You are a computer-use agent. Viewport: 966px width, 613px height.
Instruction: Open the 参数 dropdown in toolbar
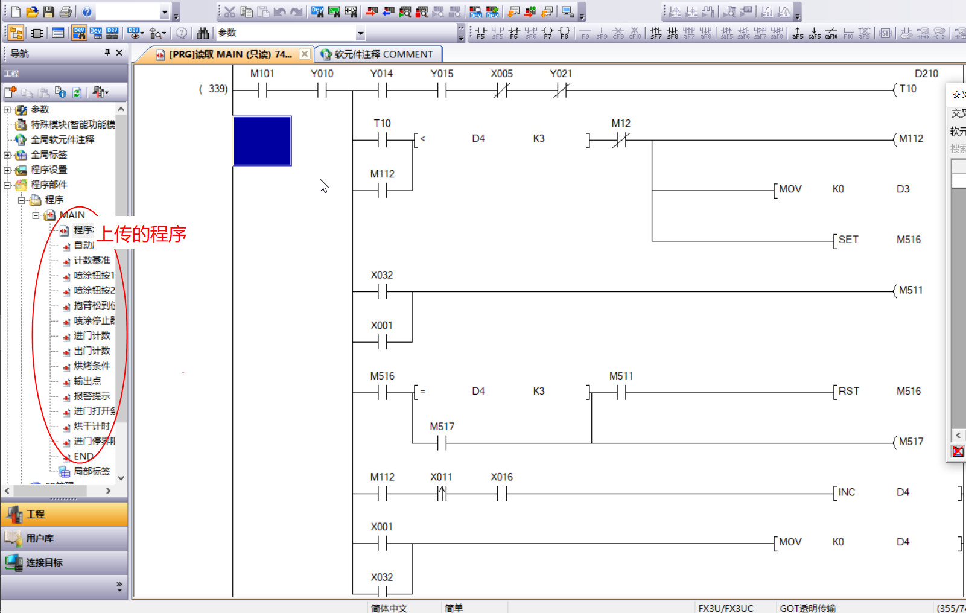click(x=360, y=34)
